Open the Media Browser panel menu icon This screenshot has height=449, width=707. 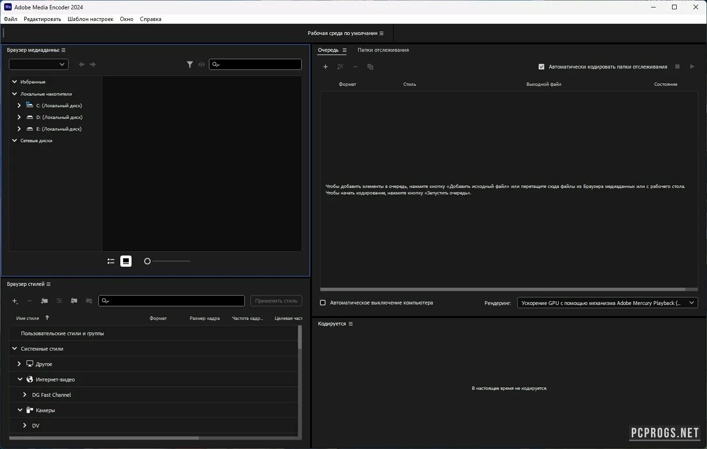[63, 50]
